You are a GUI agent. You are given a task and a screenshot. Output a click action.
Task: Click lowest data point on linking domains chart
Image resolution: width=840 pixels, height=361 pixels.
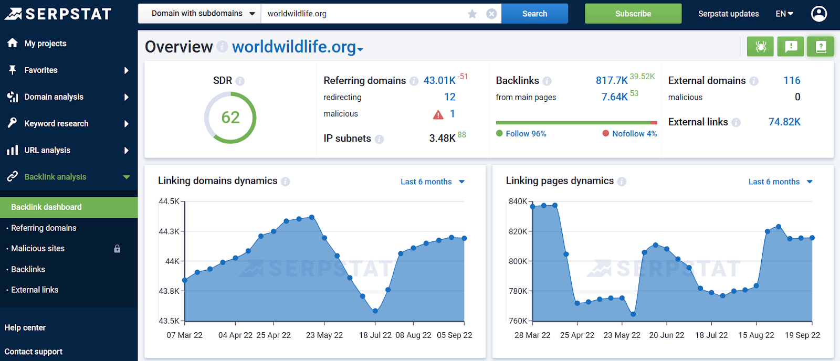(375, 311)
